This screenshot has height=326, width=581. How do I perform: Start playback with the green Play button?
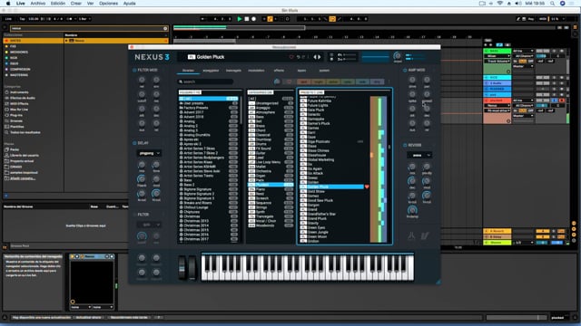point(240,19)
